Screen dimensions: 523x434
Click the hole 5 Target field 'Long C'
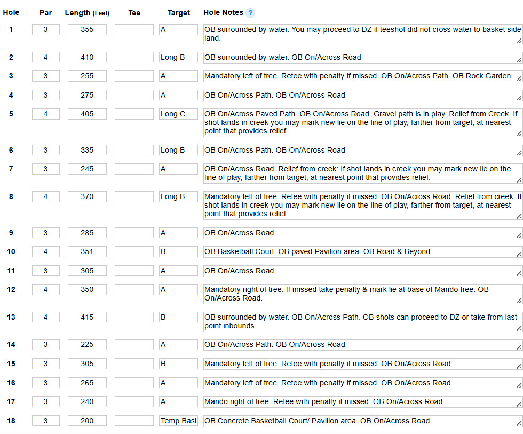tap(178, 114)
